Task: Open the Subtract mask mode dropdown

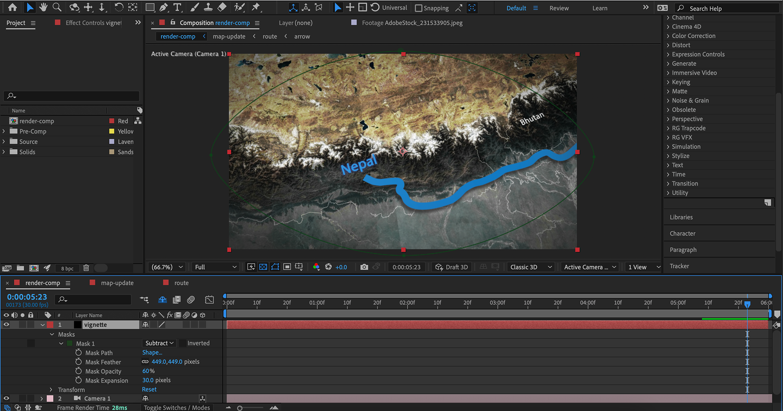Action: [159, 343]
